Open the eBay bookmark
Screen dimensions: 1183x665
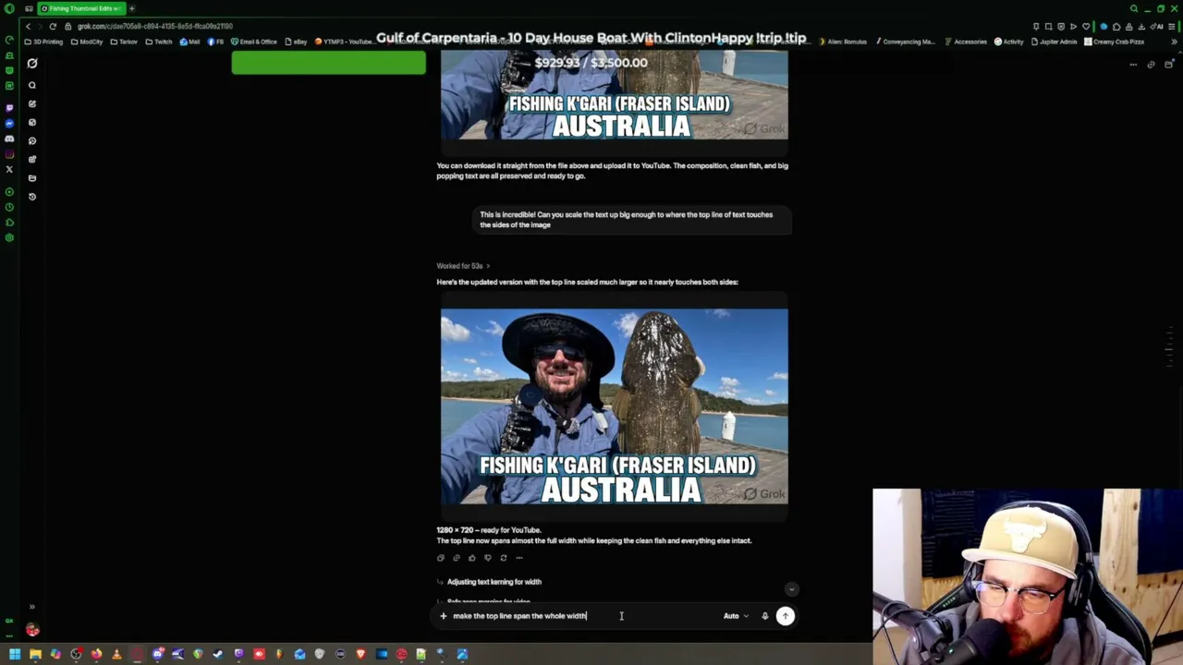coord(297,42)
